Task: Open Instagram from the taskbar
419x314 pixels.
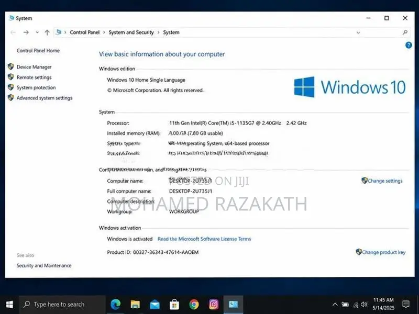Action: click(x=214, y=305)
